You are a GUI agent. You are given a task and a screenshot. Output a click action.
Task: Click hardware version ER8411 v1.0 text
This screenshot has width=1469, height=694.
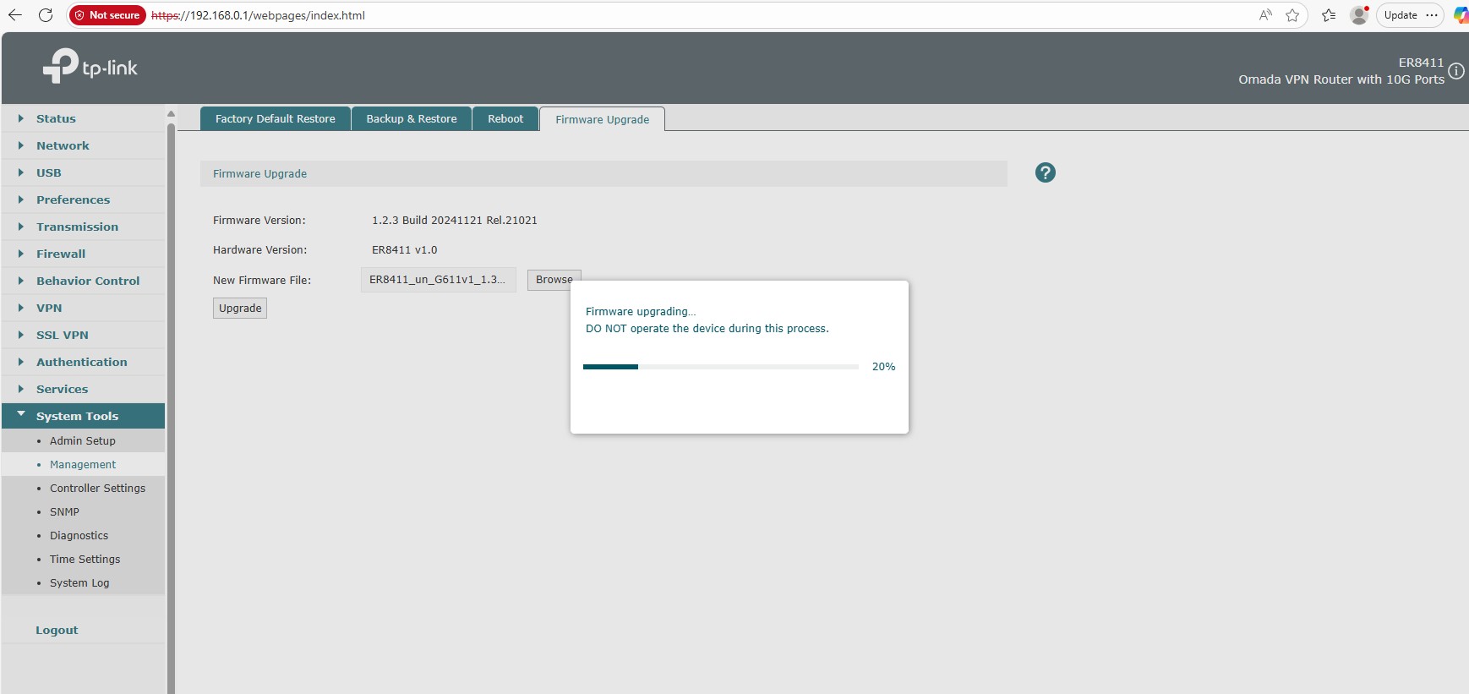(405, 249)
